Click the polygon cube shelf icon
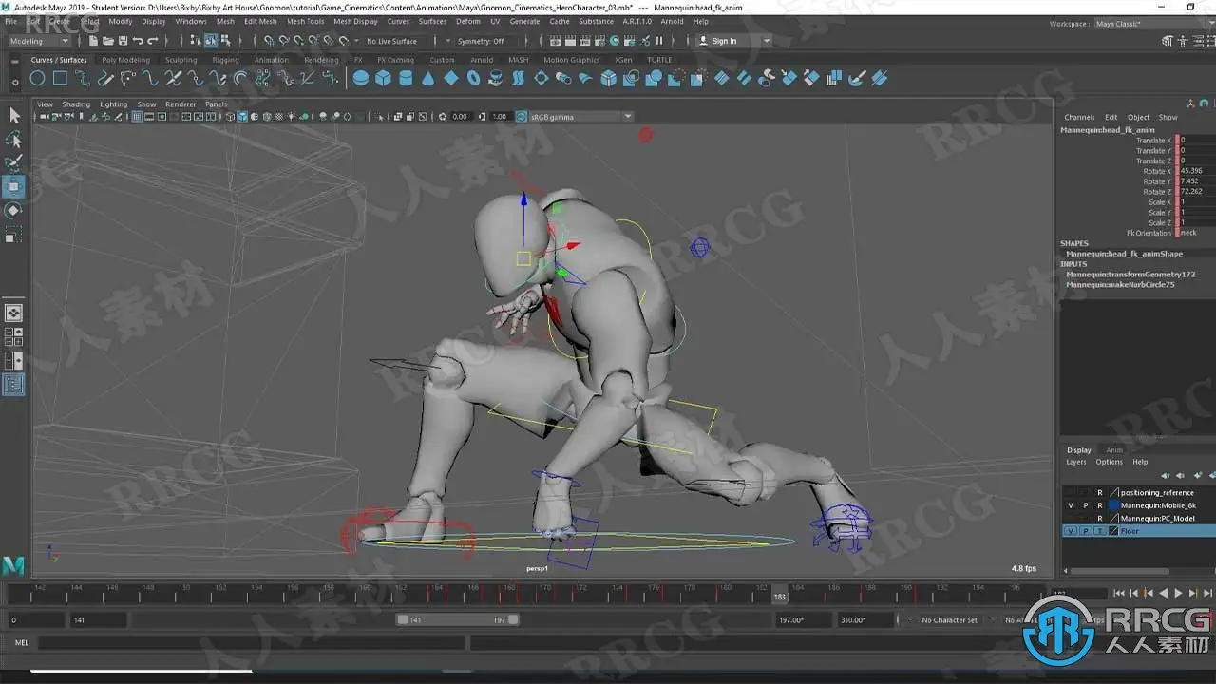This screenshot has width=1216, height=684. (383, 78)
